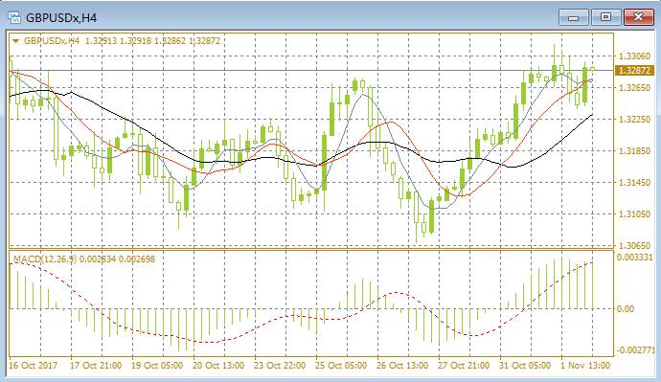661x382 pixels.
Task: Click the 19 Oct 05:00 time label
Action: coord(157,365)
